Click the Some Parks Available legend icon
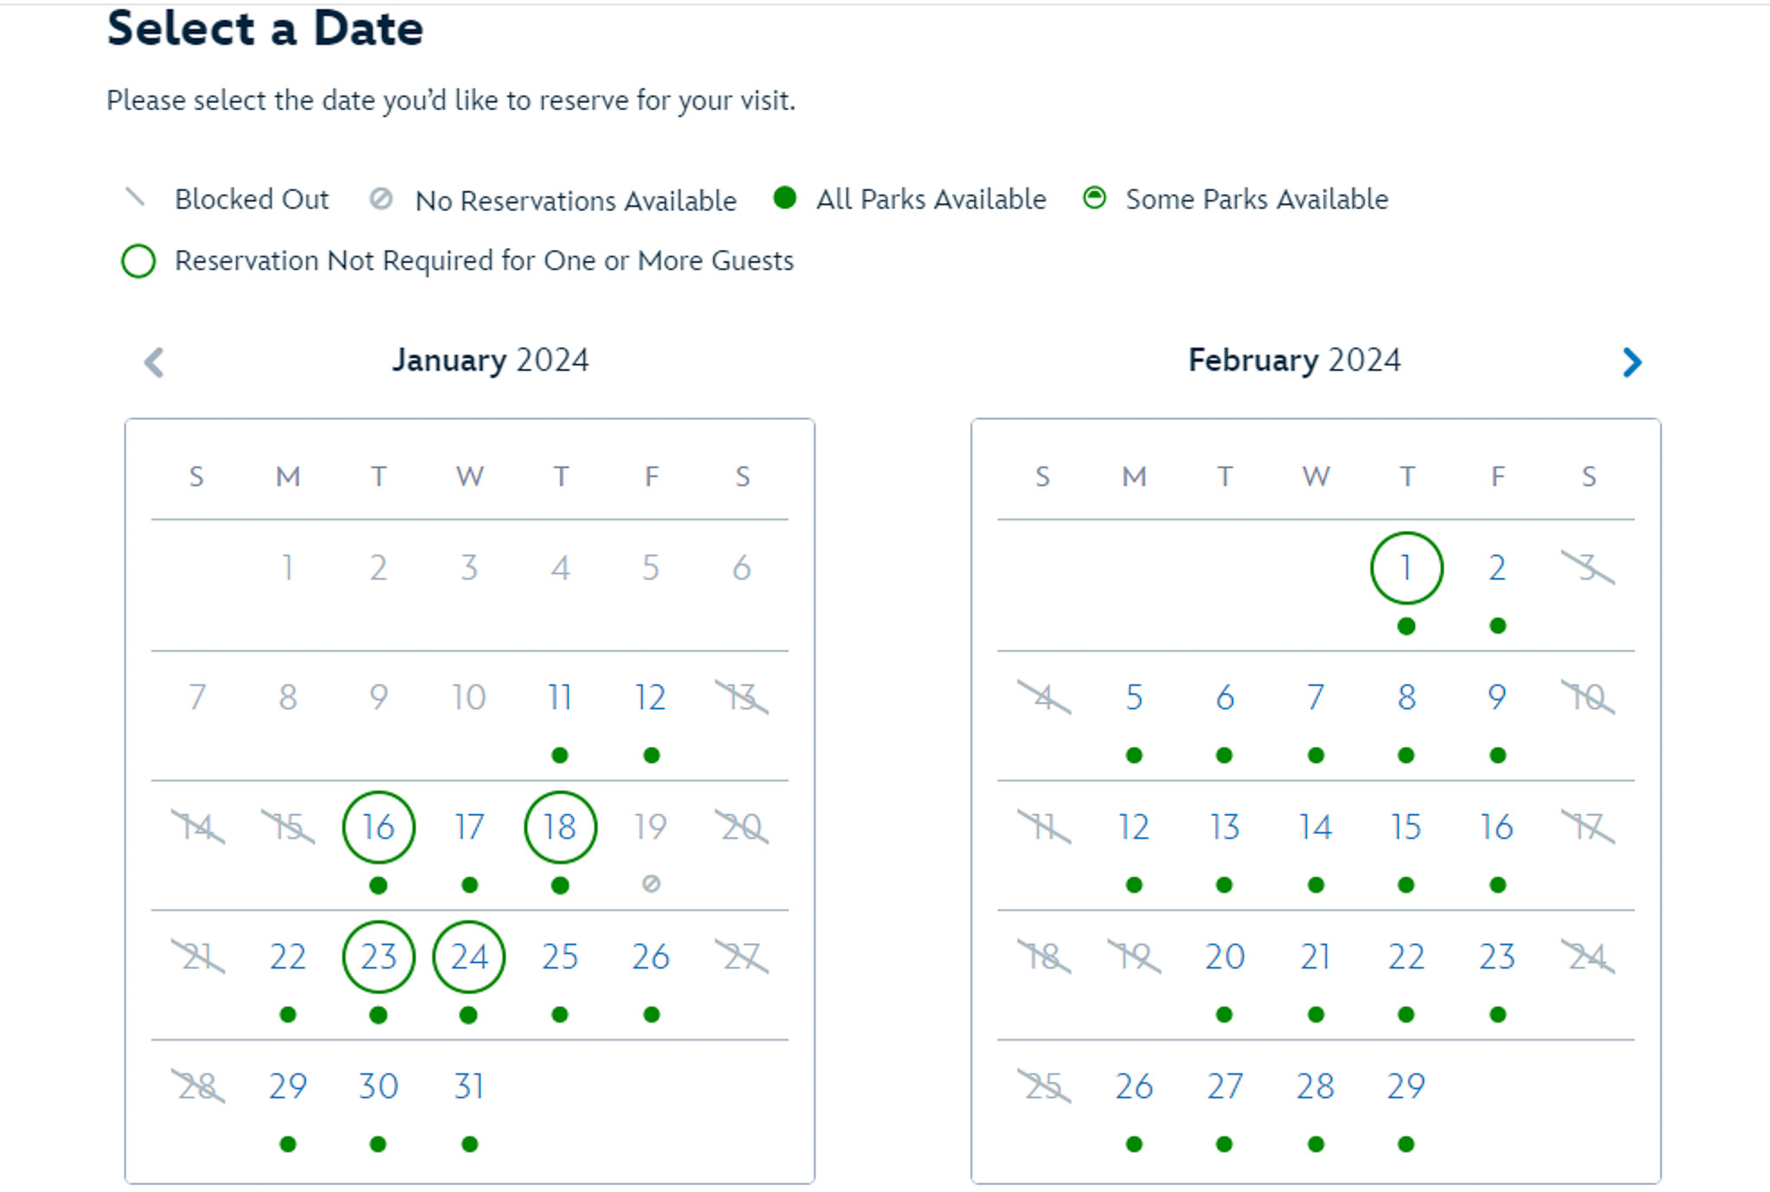 pos(1094,198)
